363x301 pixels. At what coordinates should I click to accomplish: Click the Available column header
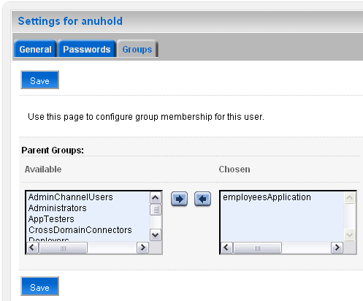pyautogui.click(x=43, y=169)
